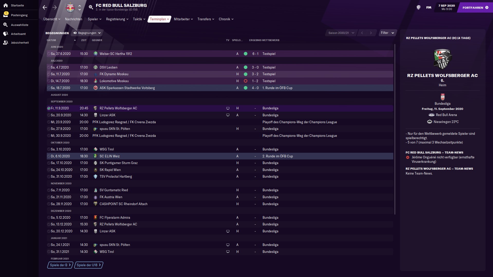Click green win indicator on FK Dynamo Moskau row
Screen dimensions: 493x277
tap(246, 74)
